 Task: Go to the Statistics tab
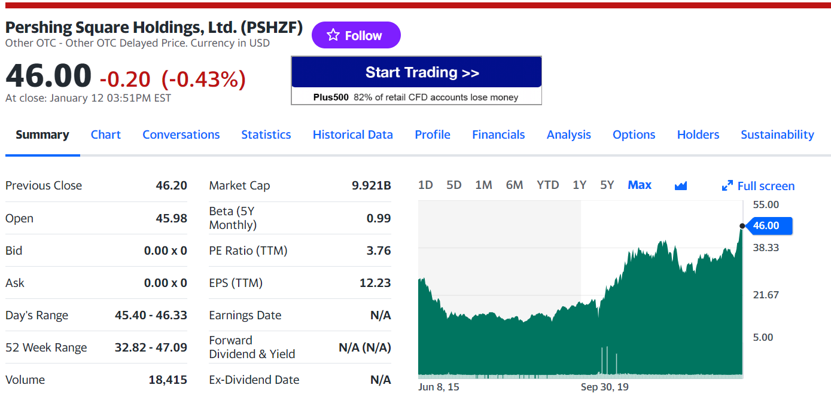(x=266, y=135)
